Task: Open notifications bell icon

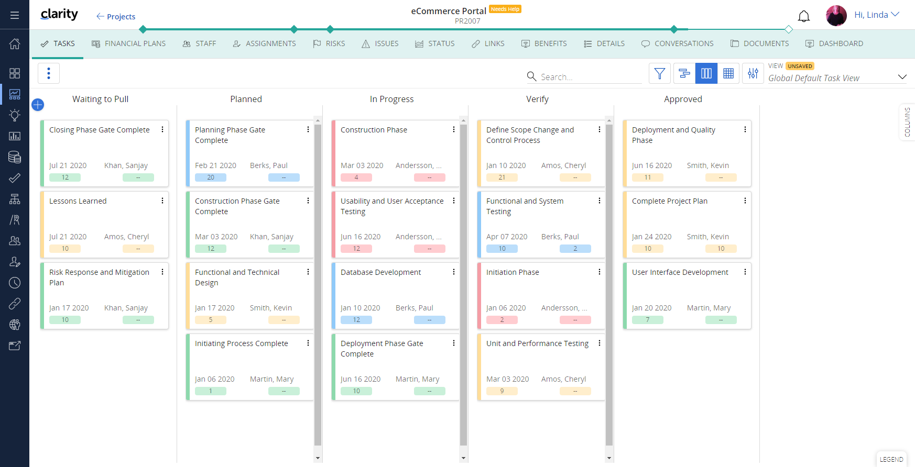Action: [x=803, y=16]
